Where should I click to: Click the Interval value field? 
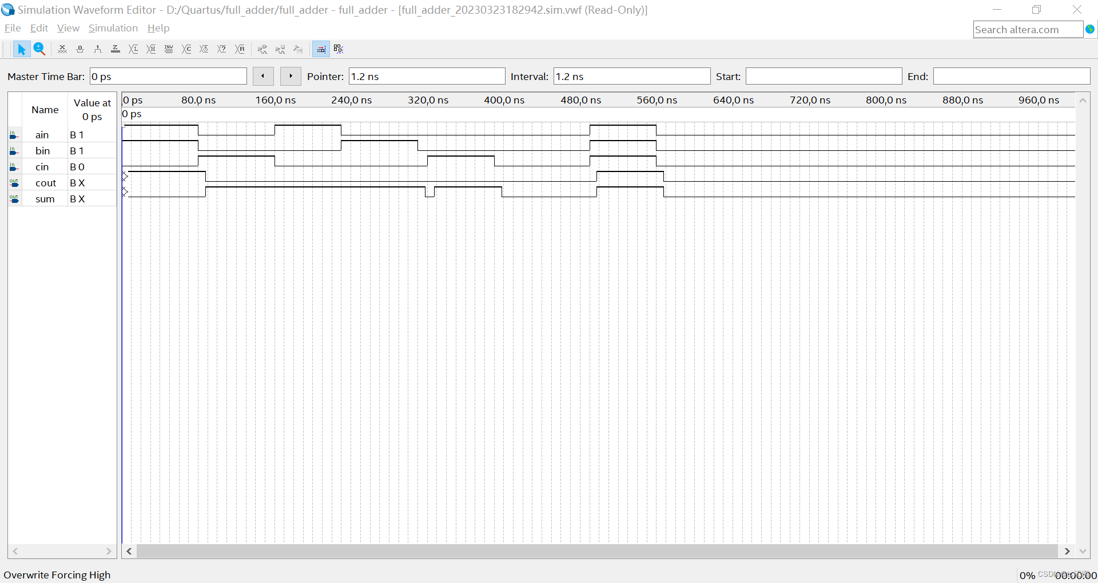(x=632, y=76)
